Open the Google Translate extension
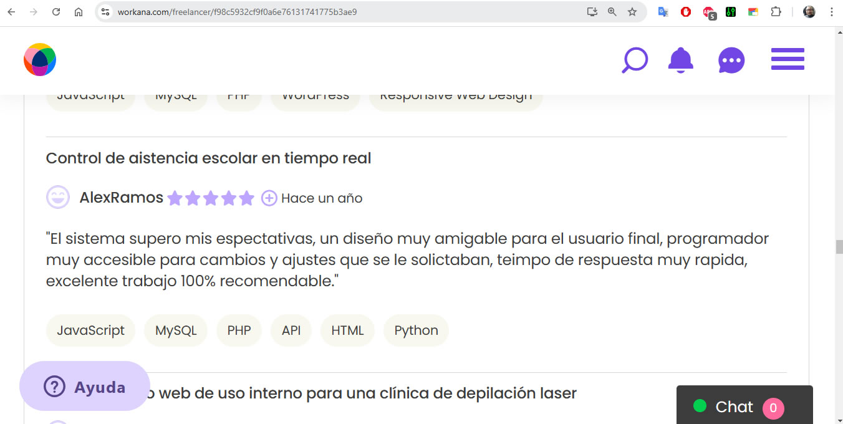This screenshot has height=424, width=843. pos(663,12)
